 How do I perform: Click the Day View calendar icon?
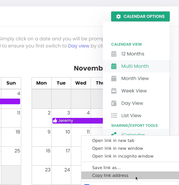[114, 103]
